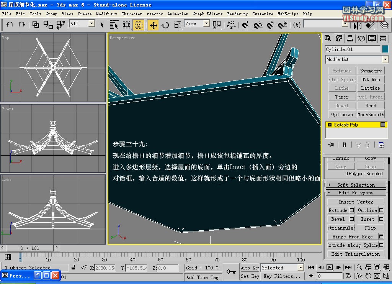This screenshot has height=284, width=392.
Task: Click Configure Modifier Sets icon
Action: point(381,144)
